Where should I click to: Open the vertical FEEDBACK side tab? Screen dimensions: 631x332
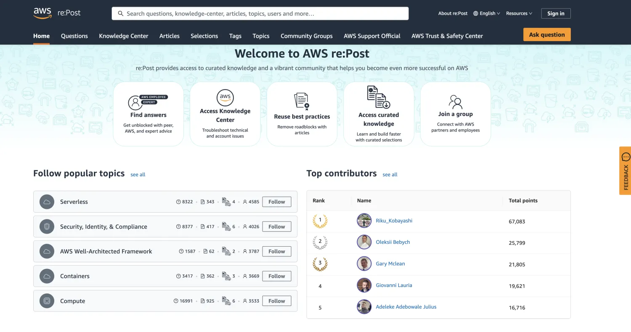tap(625, 171)
